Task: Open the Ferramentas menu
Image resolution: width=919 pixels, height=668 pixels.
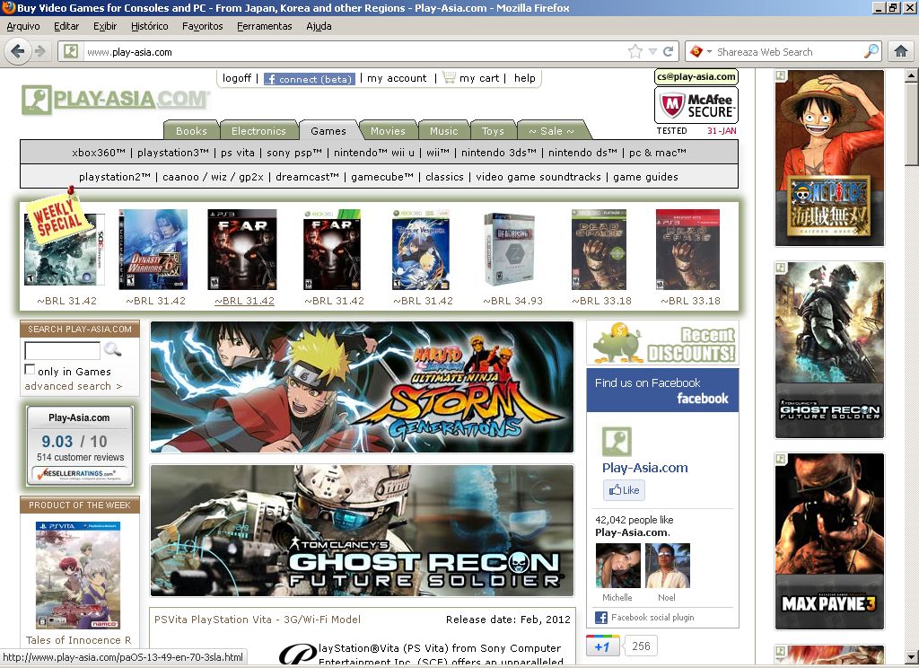Action: tap(264, 26)
